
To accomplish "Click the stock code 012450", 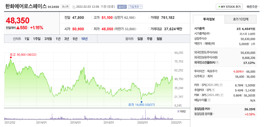I will [53, 7].
